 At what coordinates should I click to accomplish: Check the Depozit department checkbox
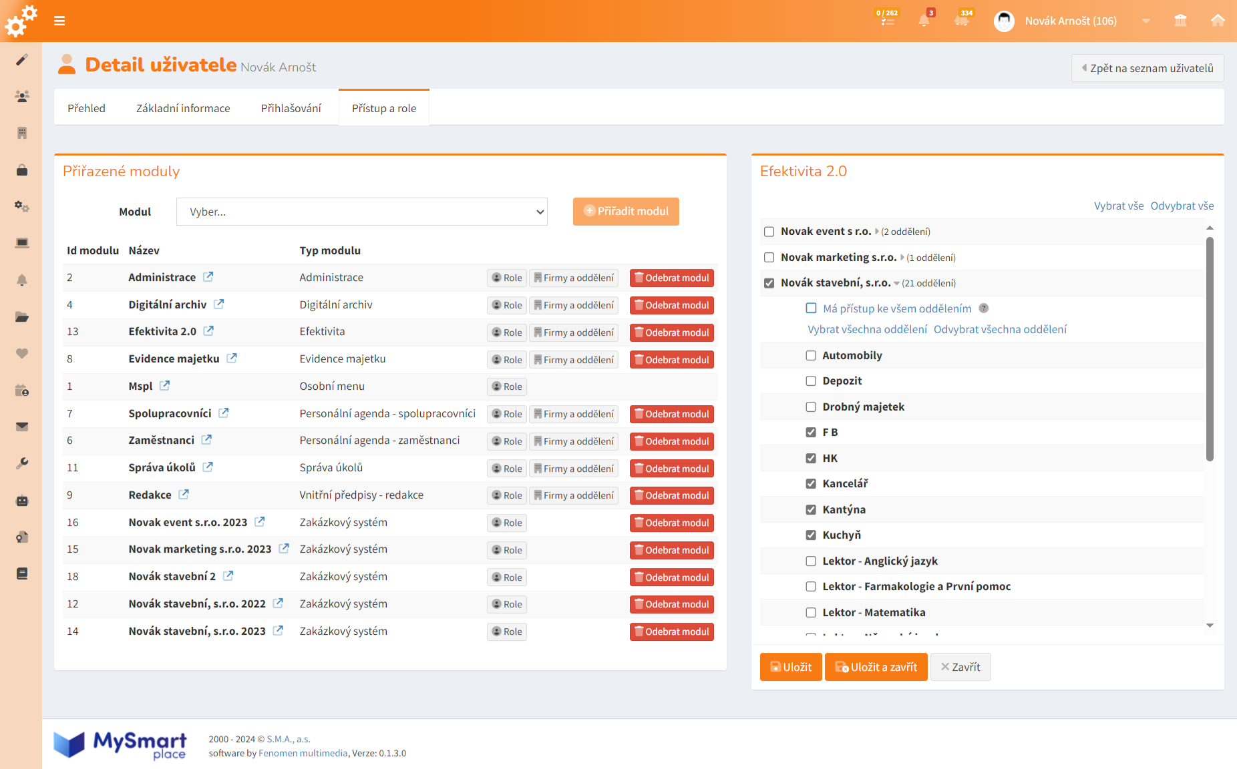[811, 381]
